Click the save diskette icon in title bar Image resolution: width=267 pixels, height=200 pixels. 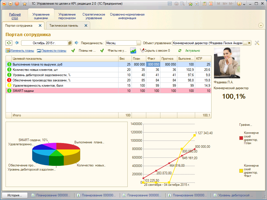pyautogui.click(x=170, y=4)
